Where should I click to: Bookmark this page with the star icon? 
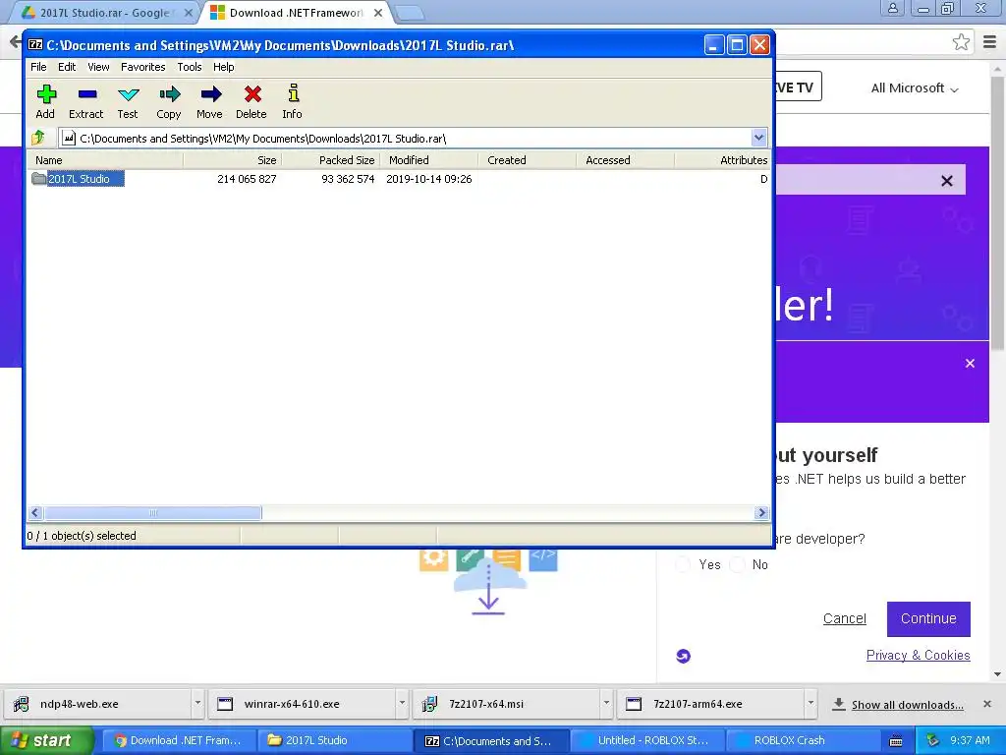tap(961, 42)
